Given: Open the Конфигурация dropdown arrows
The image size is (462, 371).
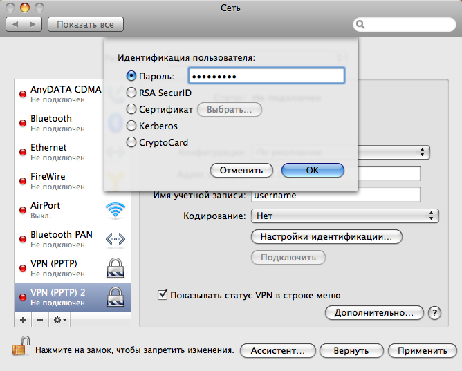Looking at the screenshot, I should pyautogui.click(x=422, y=152).
